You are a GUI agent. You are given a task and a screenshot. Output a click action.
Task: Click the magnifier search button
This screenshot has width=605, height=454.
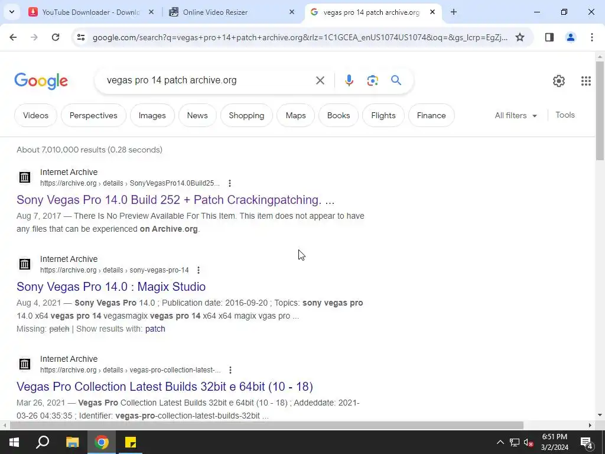396,80
